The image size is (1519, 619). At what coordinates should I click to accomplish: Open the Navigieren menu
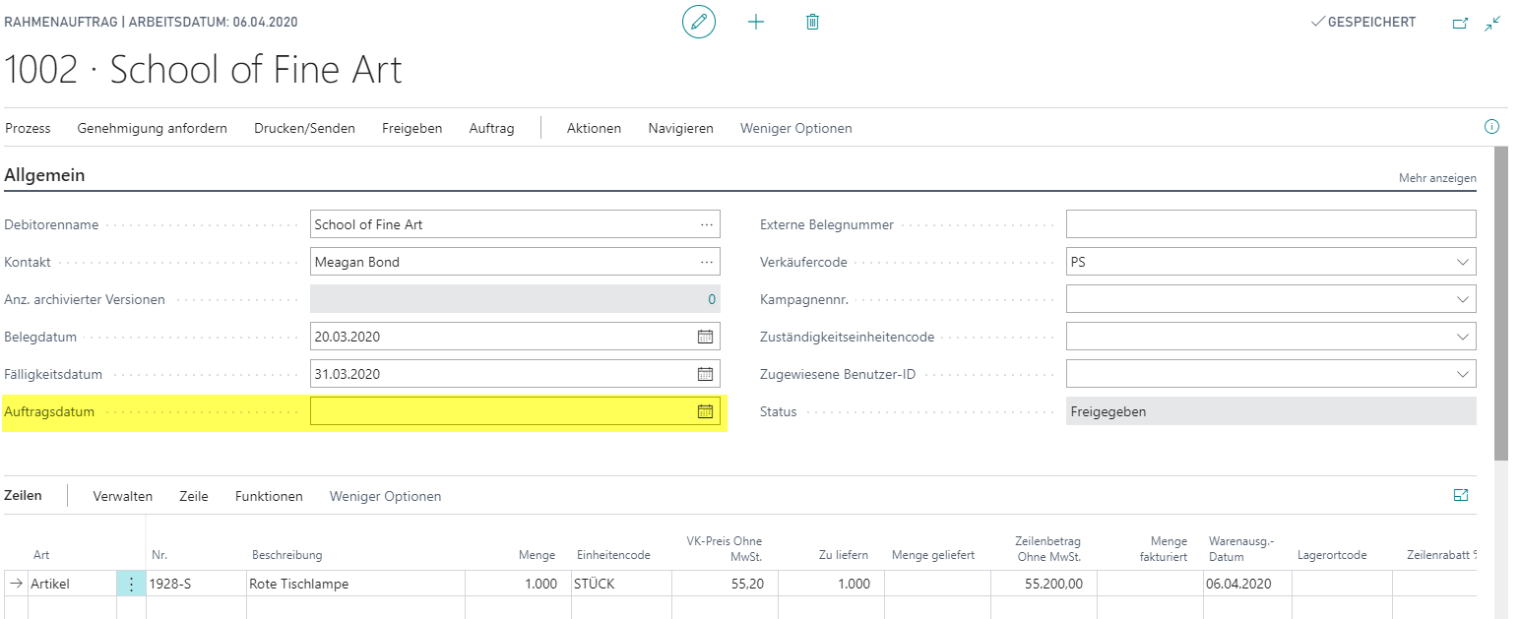680,128
